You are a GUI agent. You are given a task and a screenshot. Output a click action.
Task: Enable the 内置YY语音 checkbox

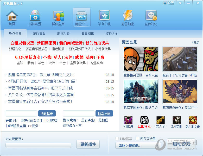pyautogui.click(x=137, y=139)
